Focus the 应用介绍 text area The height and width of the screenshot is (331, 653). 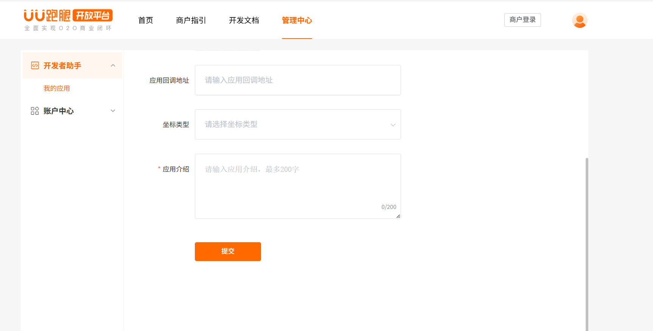click(x=298, y=186)
